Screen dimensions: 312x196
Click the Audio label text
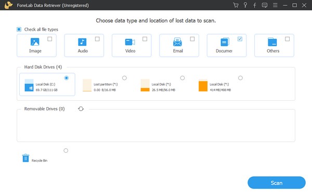point(83,51)
